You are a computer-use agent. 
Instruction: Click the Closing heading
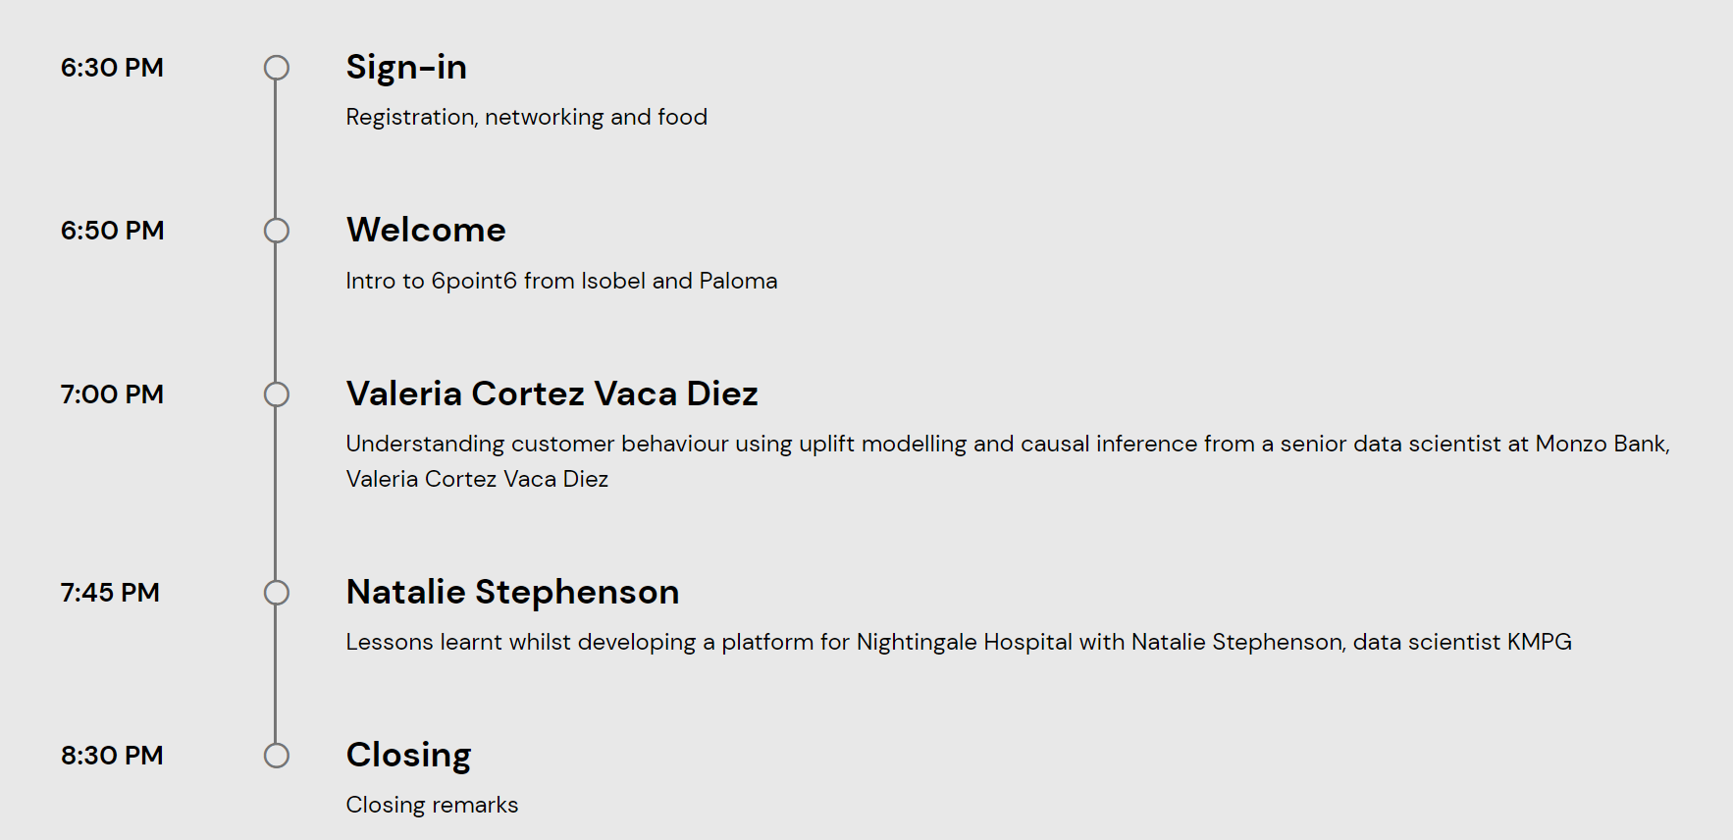(x=408, y=756)
